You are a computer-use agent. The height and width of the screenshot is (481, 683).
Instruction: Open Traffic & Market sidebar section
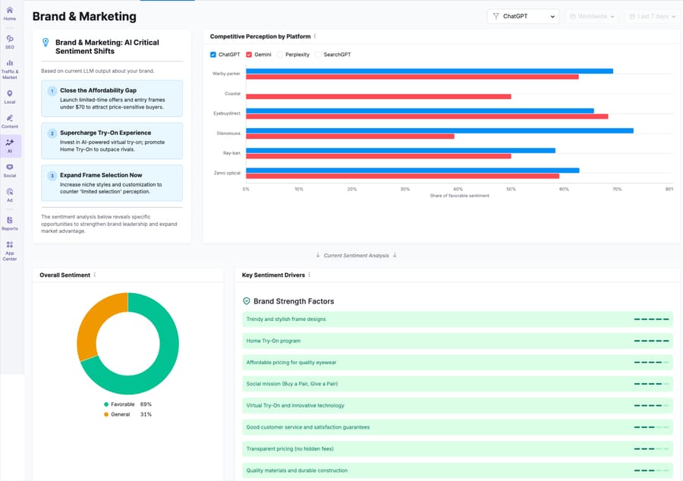10,70
